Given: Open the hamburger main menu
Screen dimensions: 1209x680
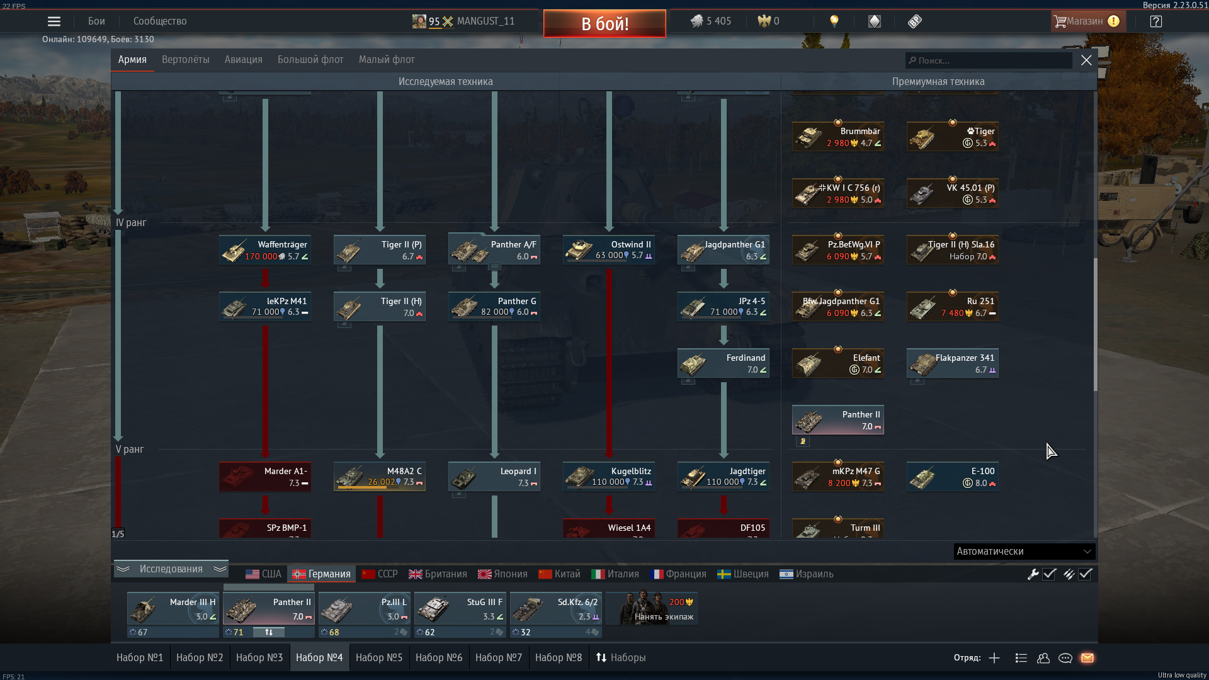Looking at the screenshot, I should point(54,21).
